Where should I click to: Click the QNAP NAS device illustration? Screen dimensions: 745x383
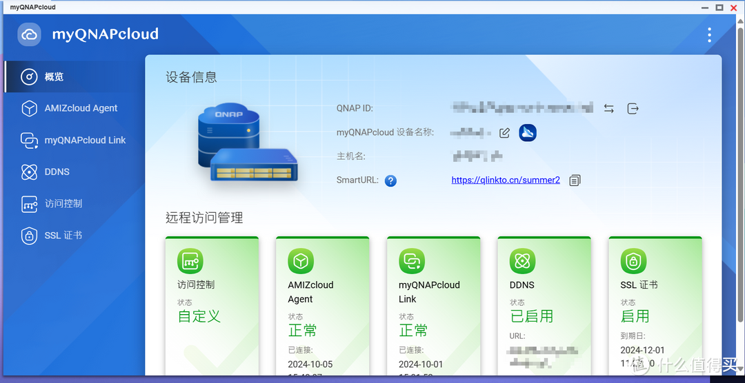(x=247, y=143)
